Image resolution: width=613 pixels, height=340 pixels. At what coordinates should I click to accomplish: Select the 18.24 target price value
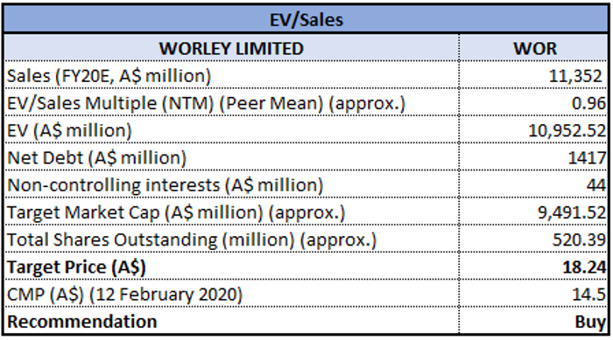pyautogui.click(x=534, y=267)
